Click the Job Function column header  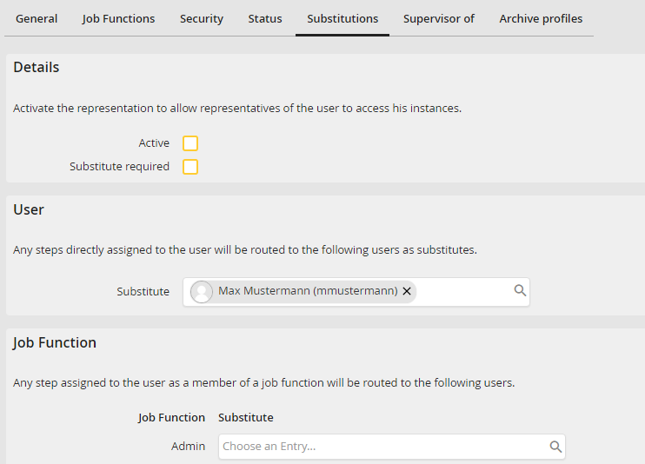click(x=171, y=418)
